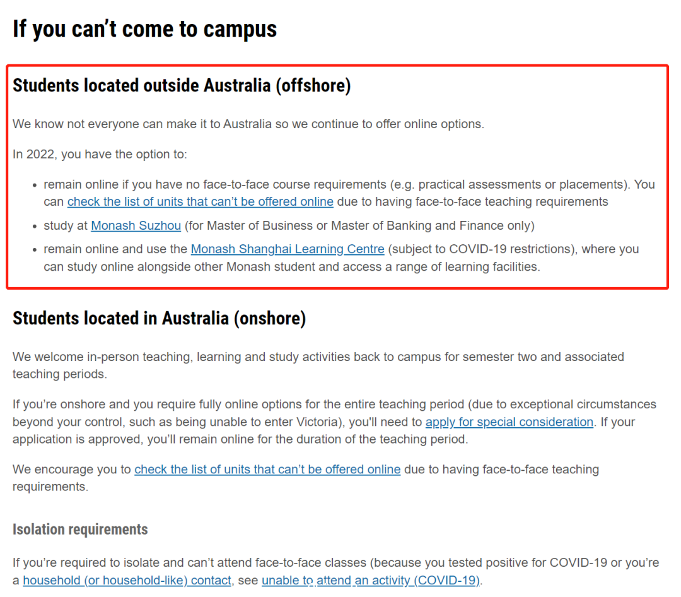Viewport: 681px width, 597px height.
Task: Visit the household (or household-like) contact link
Action: [x=127, y=580]
